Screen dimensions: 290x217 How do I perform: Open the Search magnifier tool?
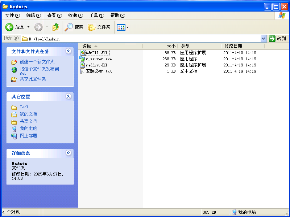69,27
